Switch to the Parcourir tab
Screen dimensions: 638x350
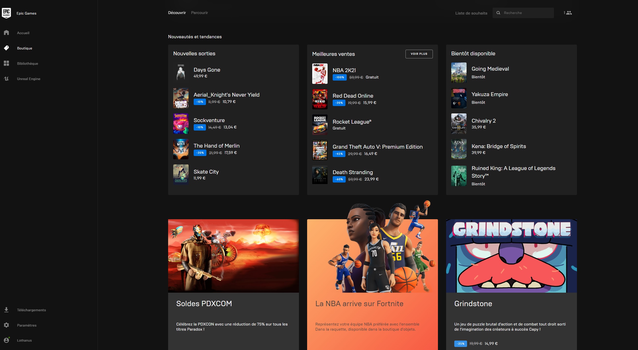[x=199, y=13]
